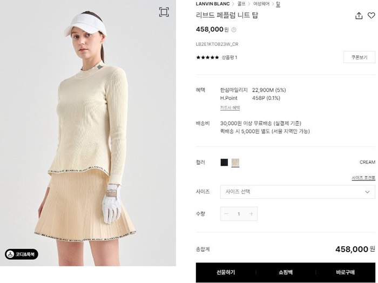Open the 코디&룩북 styling badge
The height and width of the screenshot is (283, 378).
[22, 254]
